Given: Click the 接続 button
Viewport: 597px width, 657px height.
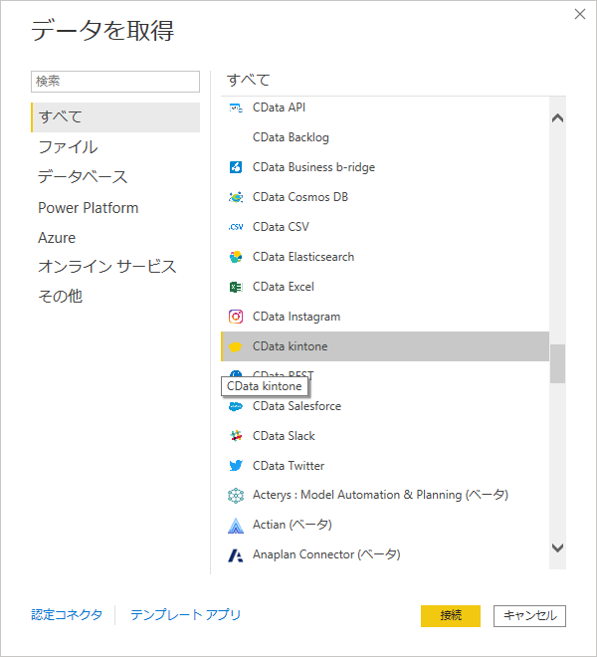Looking at the screenshot, I should (x=451, y=615).
